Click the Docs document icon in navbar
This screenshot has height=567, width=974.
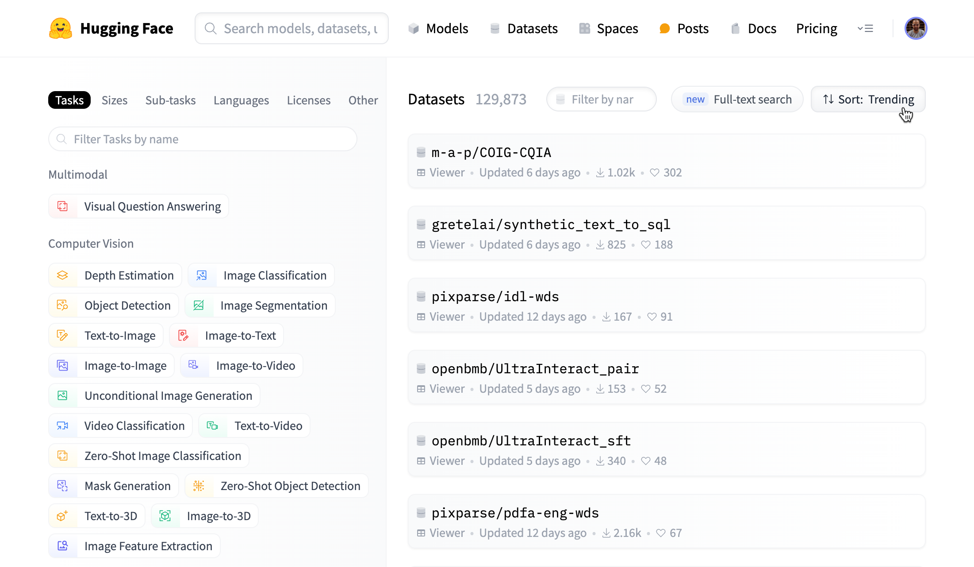click(735, 29)
